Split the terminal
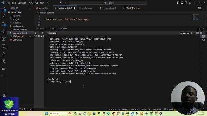The height and width of the screenshot is (116, 207). [197, 33]
